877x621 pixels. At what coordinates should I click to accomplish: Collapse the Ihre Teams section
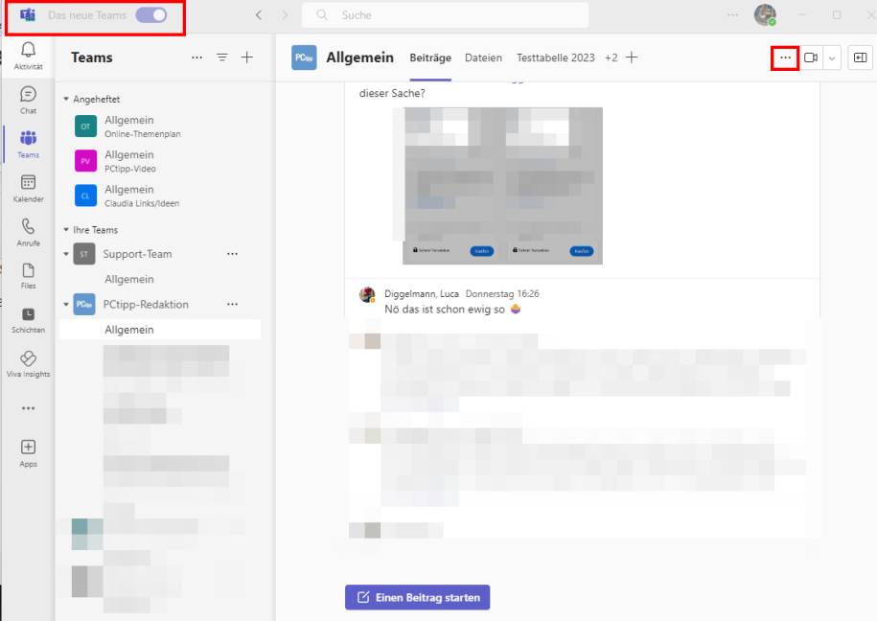64,230
